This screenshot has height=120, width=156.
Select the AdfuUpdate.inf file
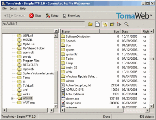click(105, 94)
